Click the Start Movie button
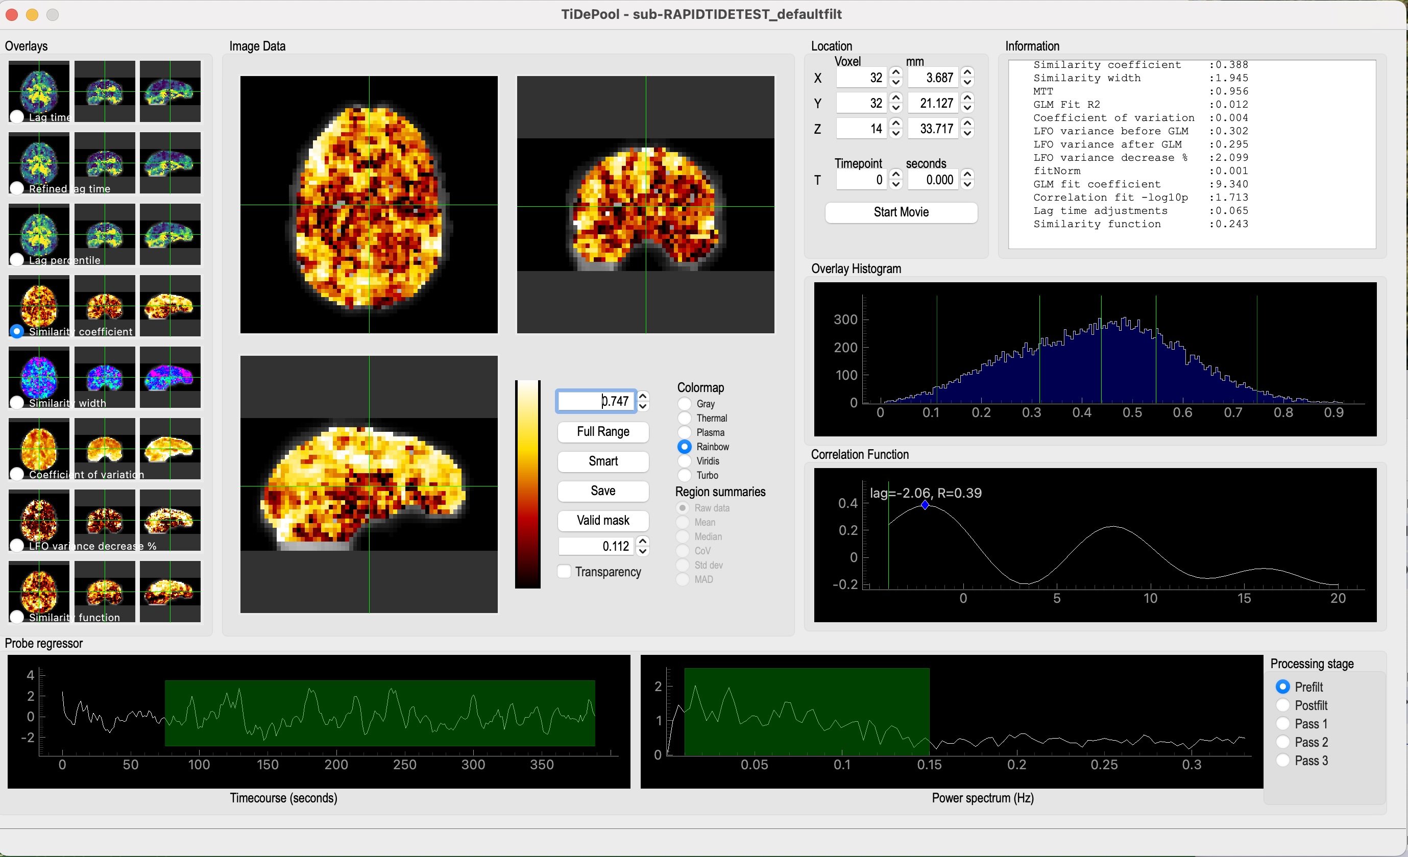 tap(901, 212)
